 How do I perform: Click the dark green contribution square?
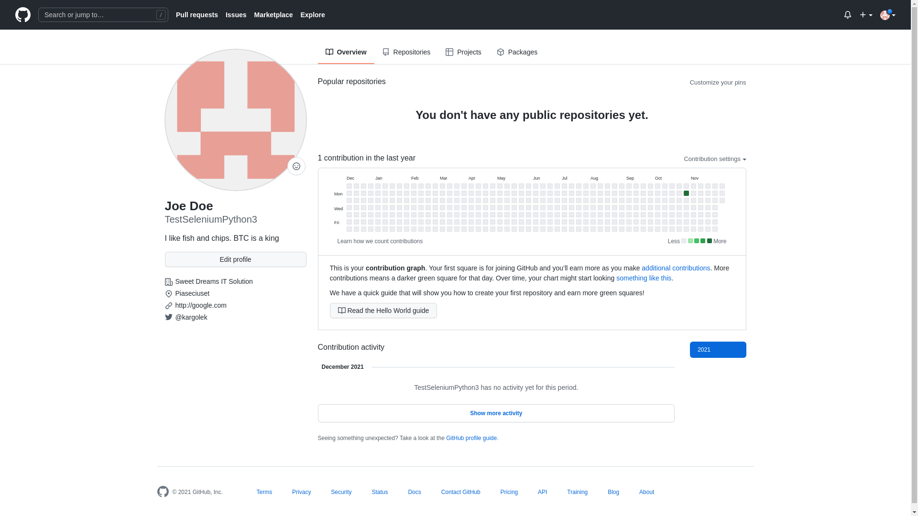pos(686,193)
